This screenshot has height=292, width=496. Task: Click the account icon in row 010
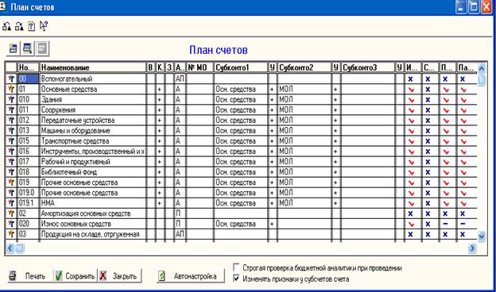click(11, 100)
